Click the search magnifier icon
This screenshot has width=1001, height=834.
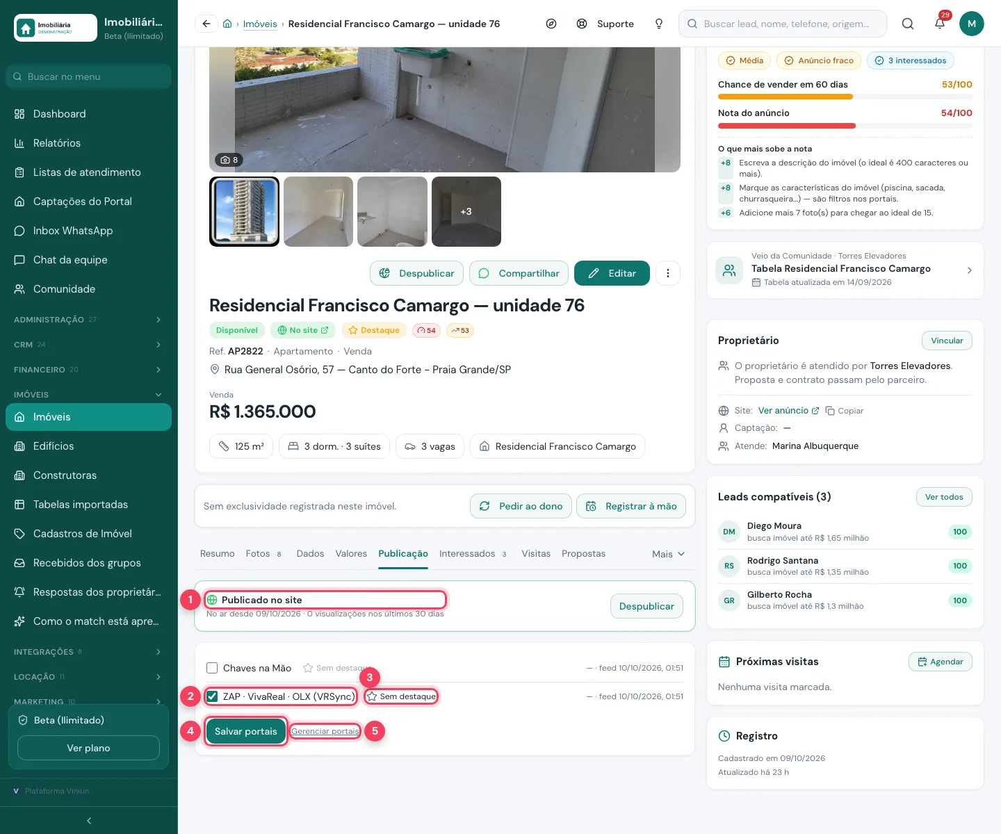click(908, 24)
